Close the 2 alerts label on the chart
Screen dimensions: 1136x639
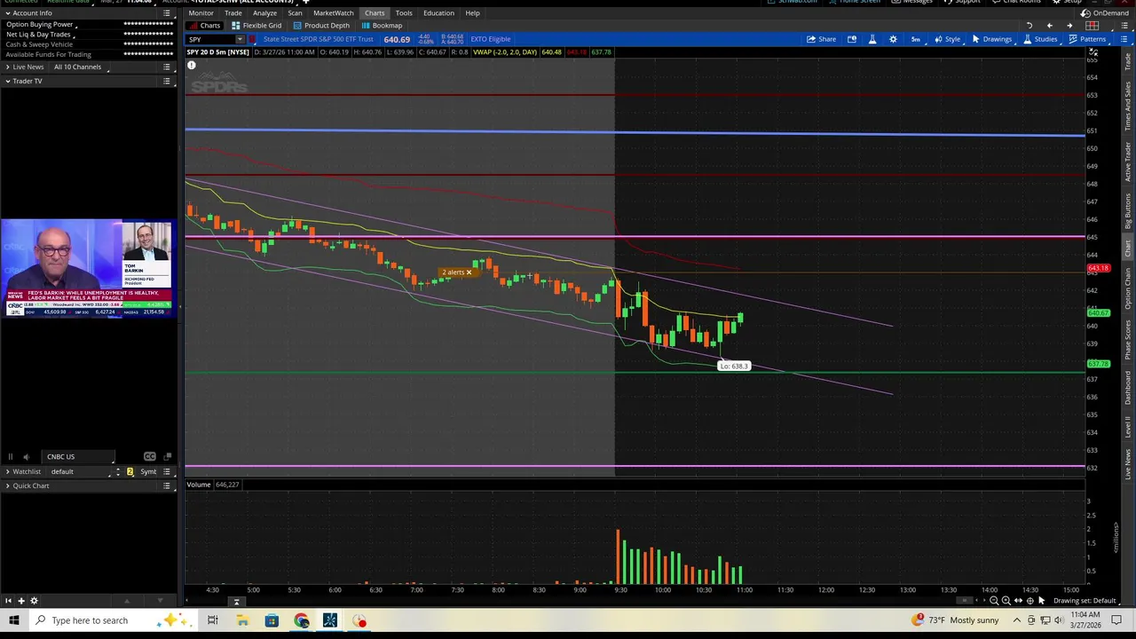click(469, 272)
